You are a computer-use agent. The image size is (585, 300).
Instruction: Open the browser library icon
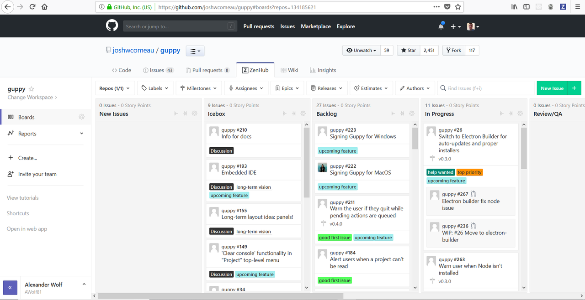515,7
